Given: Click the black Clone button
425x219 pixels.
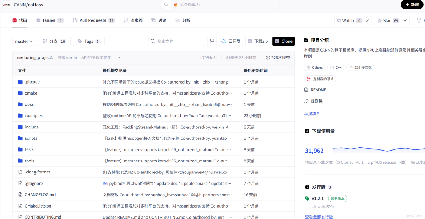Looking at the screenshot, I should [x=284, y=41].
